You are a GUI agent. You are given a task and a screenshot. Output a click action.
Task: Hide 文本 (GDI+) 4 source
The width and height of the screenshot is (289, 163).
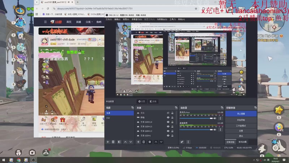pos(168,122)
